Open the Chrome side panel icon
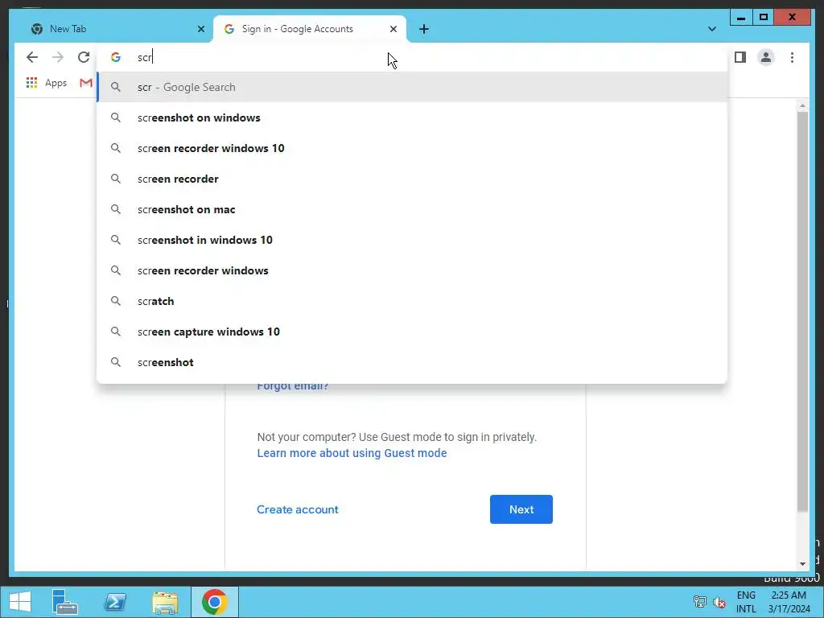 740,57
